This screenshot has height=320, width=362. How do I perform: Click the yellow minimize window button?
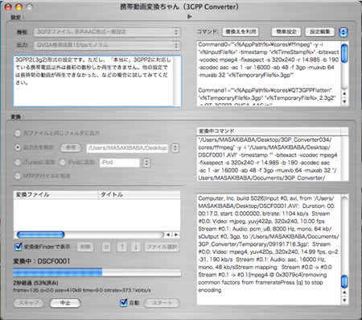point(19,6)
